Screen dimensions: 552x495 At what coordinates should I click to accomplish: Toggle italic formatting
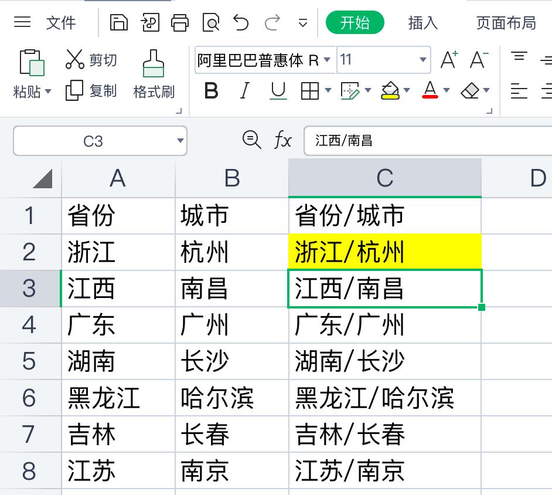click(x=245, y=91)
